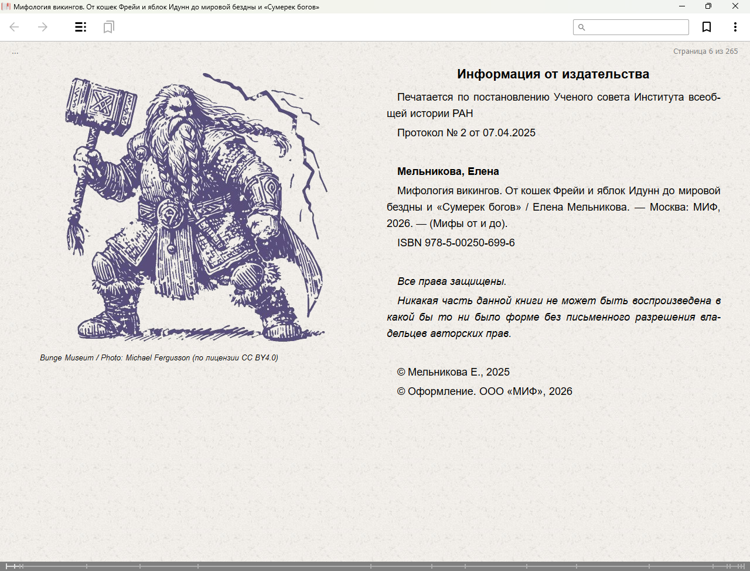
Task: Click the Bunge Museum photo credit caption
Action: 159,357
